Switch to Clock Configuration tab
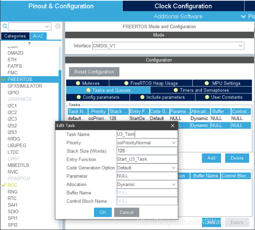The height and width of the screenshot is (230, 255). click(183, 6)
